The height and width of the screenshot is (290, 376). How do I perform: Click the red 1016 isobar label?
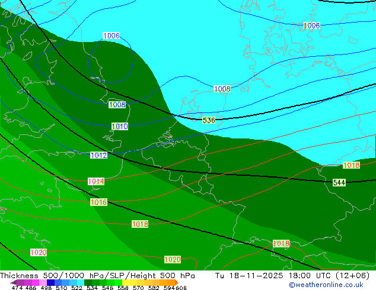pyautogui.click(x=99, y=202)
